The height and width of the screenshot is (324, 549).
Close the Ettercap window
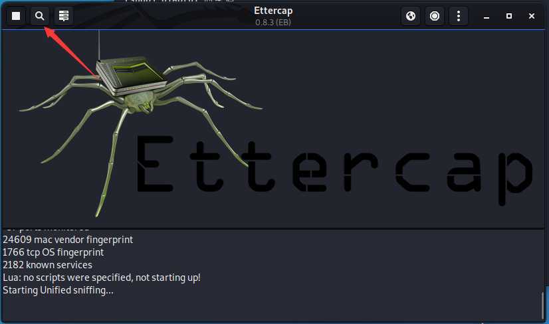coord(532,16)
